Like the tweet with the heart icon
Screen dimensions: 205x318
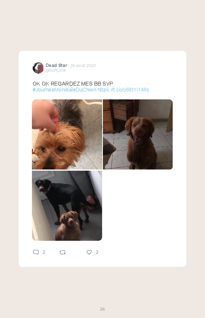(x=89, y=252)
